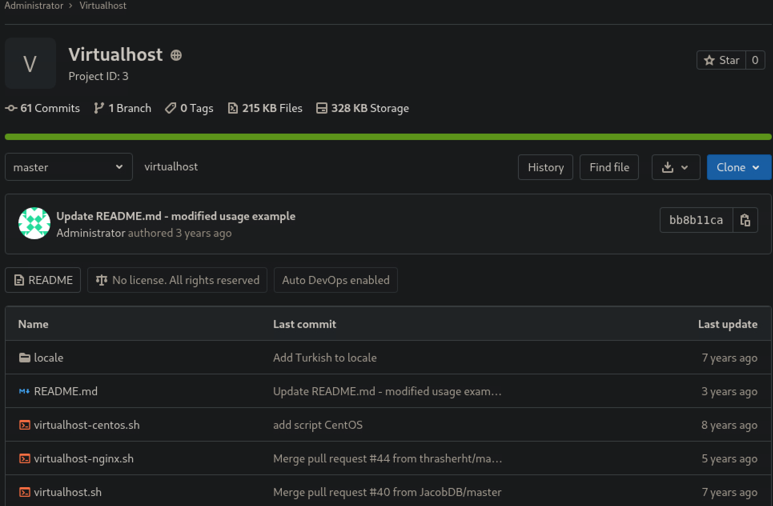Open commit 'Update README.md - modified usage example'
Screen dimensions: 773x506
176,216
